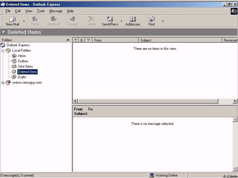This screenshot has height=178, width=238.
Task: Click the Send/Recv toolbar icon
Action: coord(110,19)
